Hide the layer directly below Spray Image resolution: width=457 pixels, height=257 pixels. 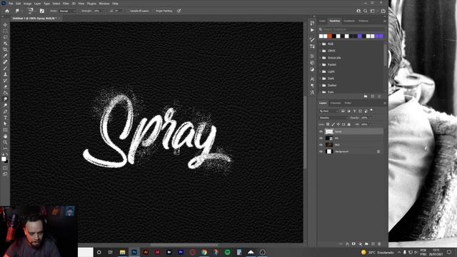[x=321, y=138]
